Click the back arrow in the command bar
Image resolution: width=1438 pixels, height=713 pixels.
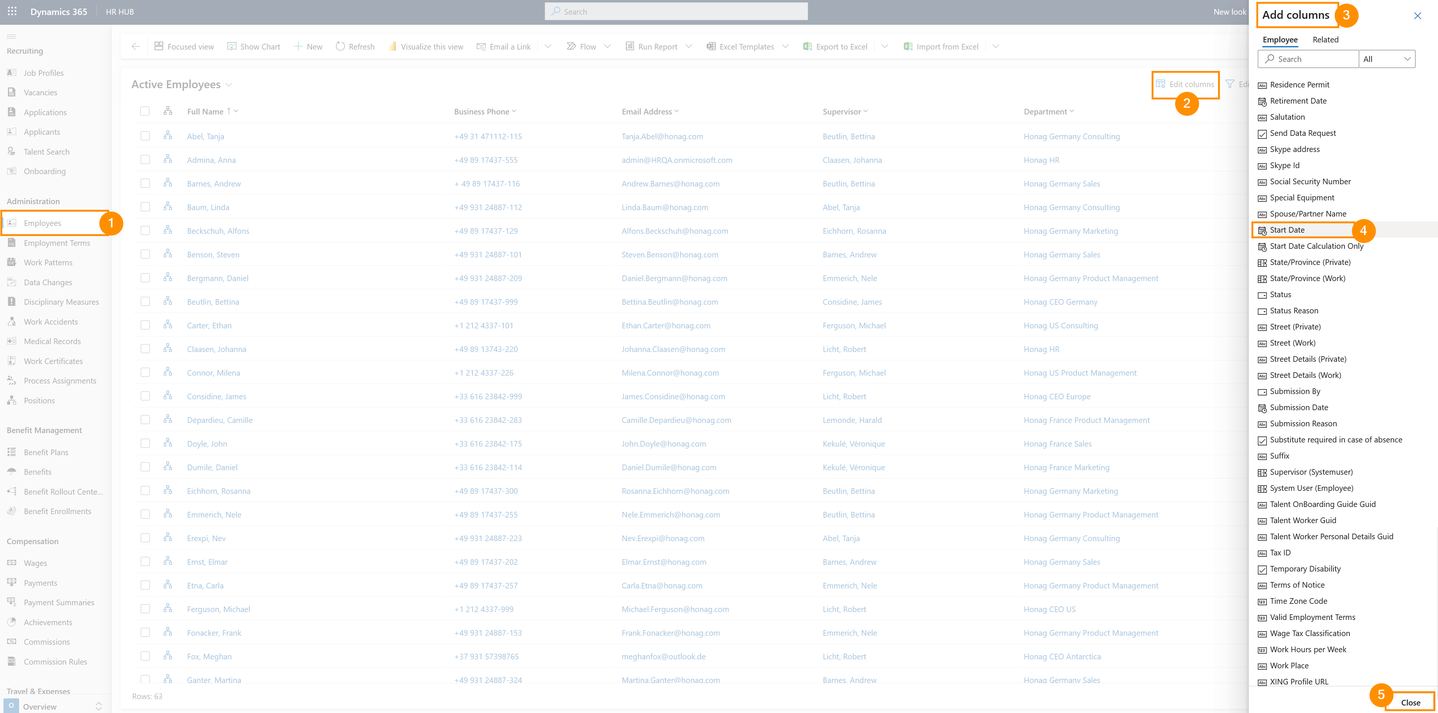click(136, 46)
